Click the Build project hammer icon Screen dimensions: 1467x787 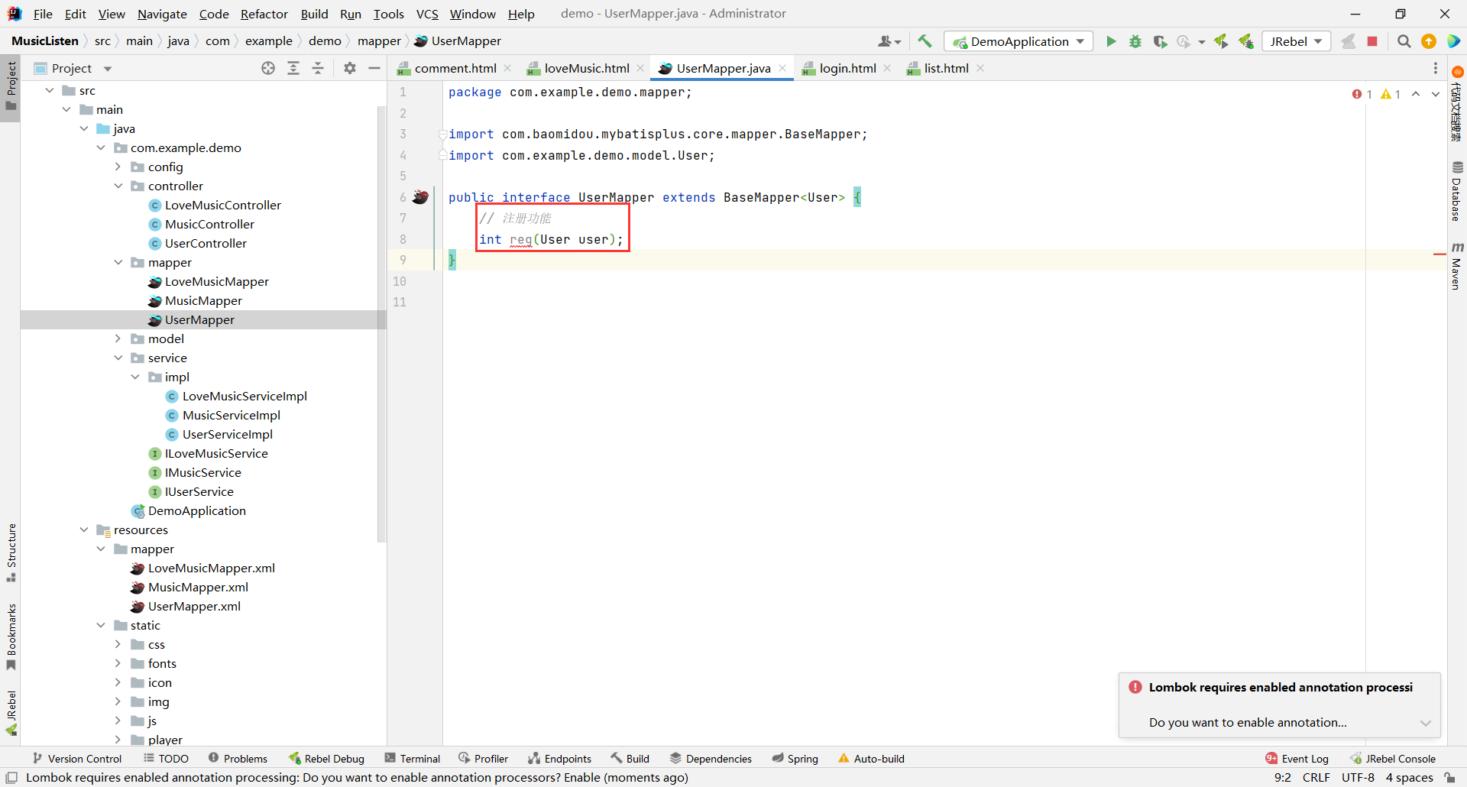coord(925,41)
